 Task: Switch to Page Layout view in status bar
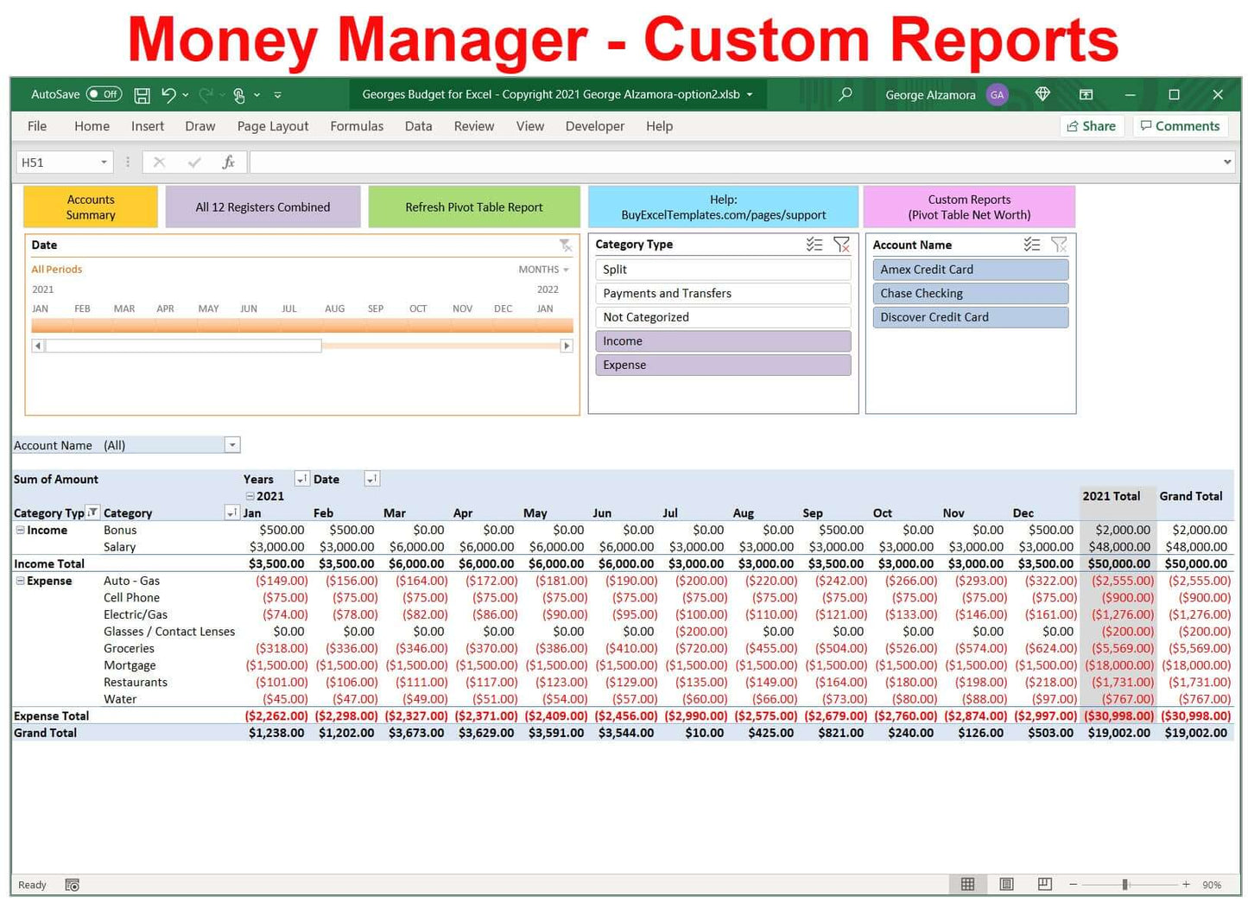1006,884
